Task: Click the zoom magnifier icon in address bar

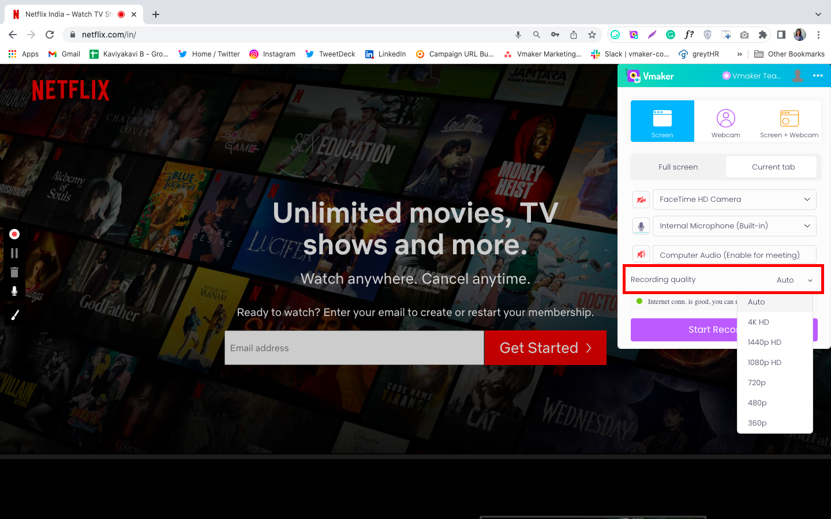Action: click(537, 35)
